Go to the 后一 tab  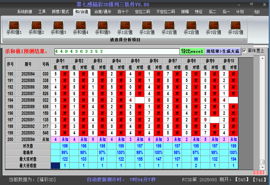226,12
